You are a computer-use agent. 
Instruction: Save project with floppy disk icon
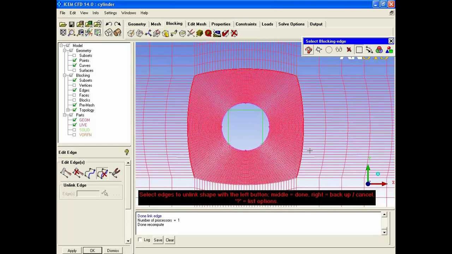[x=72, y=24]
